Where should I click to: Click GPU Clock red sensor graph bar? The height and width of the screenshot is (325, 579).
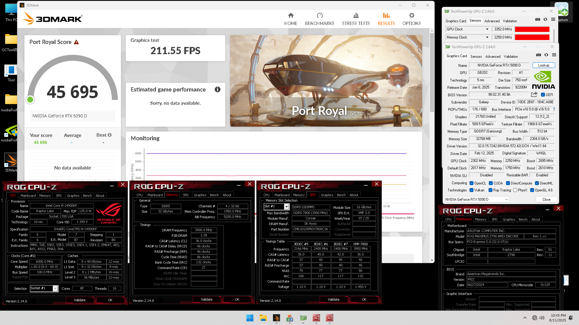[x=532, y=29]
